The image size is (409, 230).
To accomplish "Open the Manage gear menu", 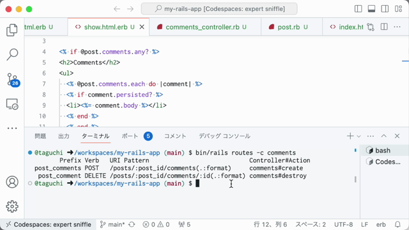I will [x=12, y=206].
